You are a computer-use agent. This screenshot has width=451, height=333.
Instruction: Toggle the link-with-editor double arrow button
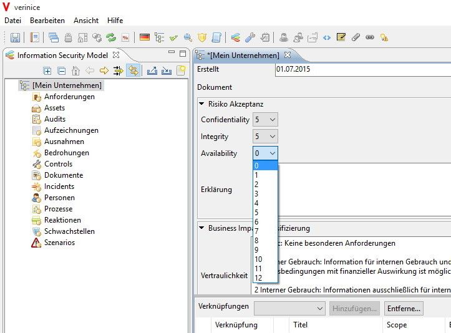133,70
